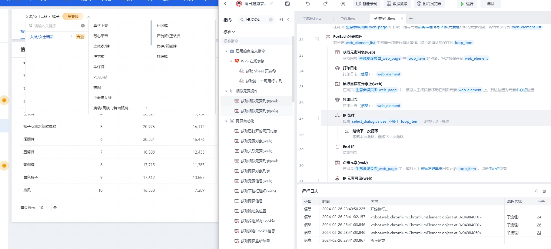
Task: Collapse IF 条件 block at line 27
Action: click(317, 118)
